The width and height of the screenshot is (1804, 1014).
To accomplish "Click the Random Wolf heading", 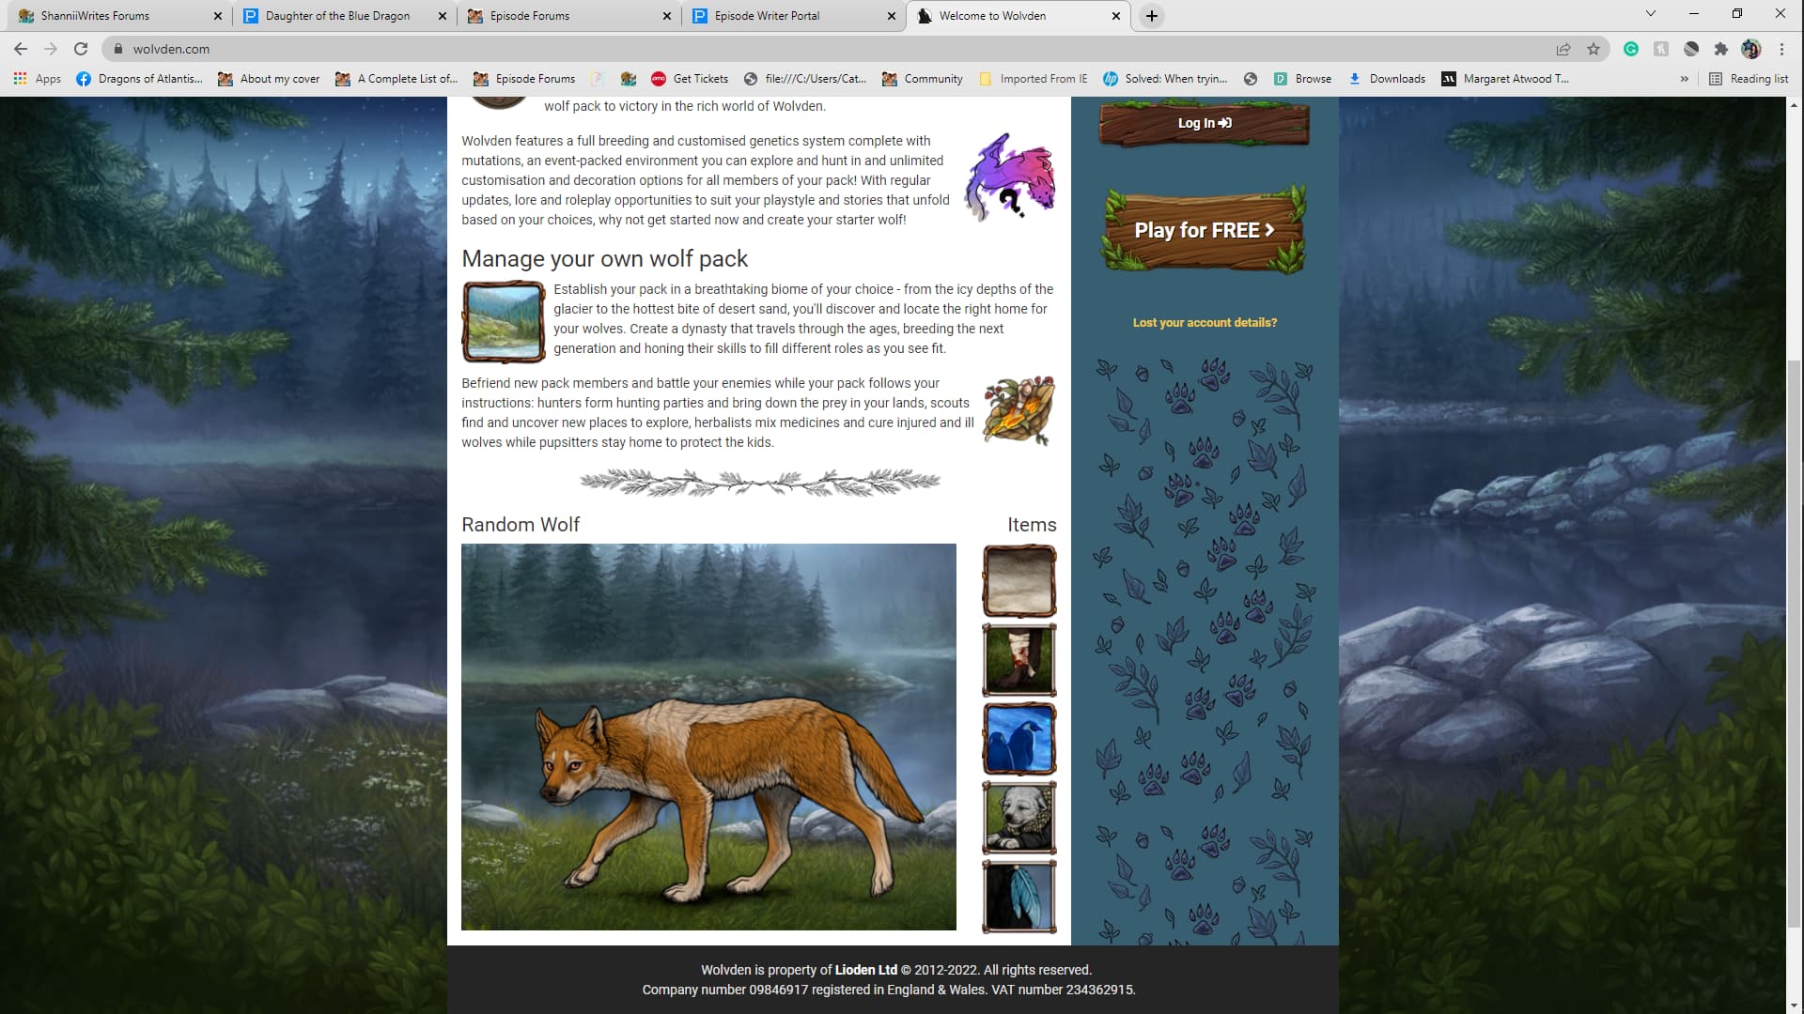I will (521, 525).
